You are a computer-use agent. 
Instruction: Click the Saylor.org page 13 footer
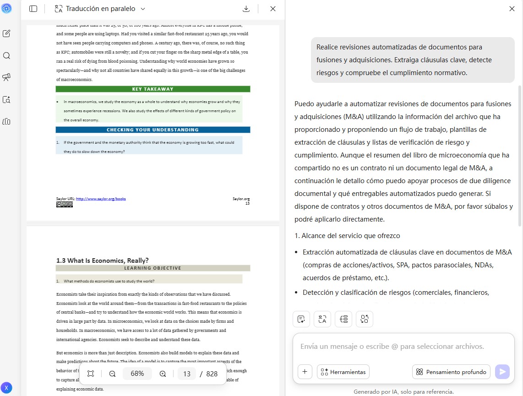point(241,201)
